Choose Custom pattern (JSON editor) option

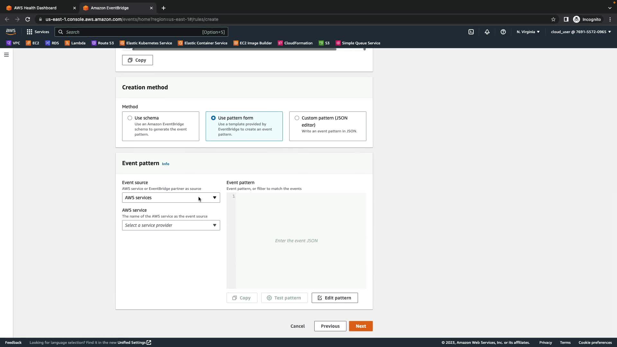[x=297, y=118]
